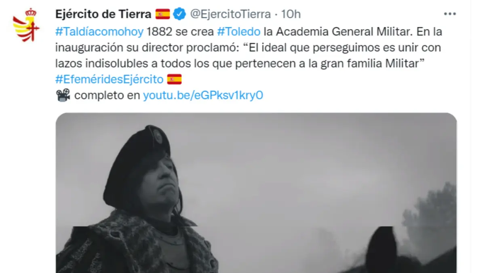Follow the #Taldíacomohoy hashtag

pos(99,32)
